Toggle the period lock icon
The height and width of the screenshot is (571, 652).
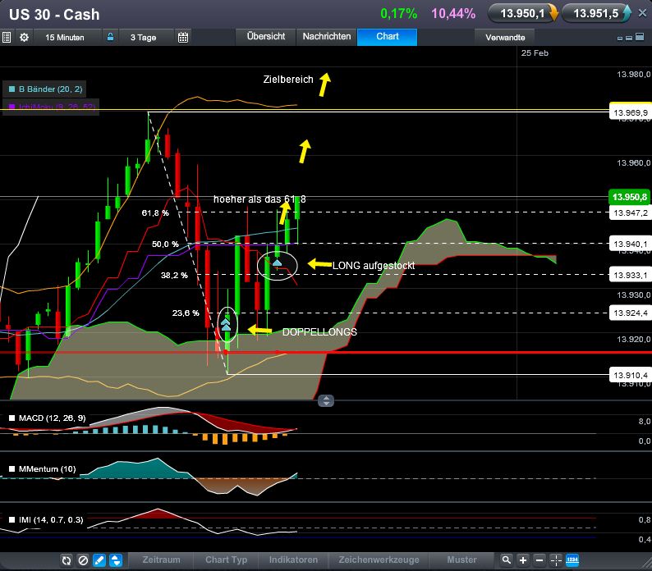pyautogui.click(x=110, y=37)
